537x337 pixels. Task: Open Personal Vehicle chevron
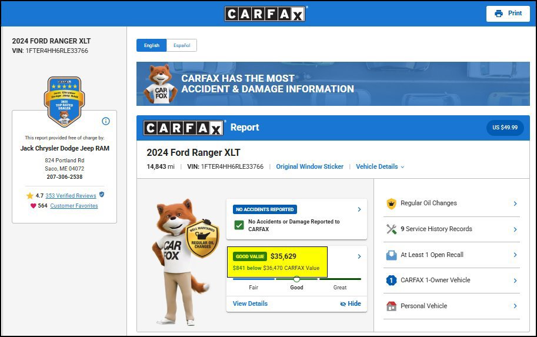coord(515,306)
